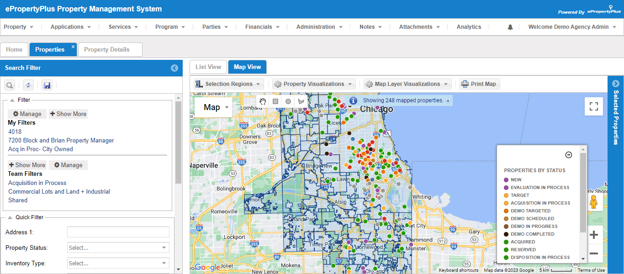The width and height of the screenshot is (624, 274).
Task: Open the Map base layer dropdown
Action: click(213, 107)
